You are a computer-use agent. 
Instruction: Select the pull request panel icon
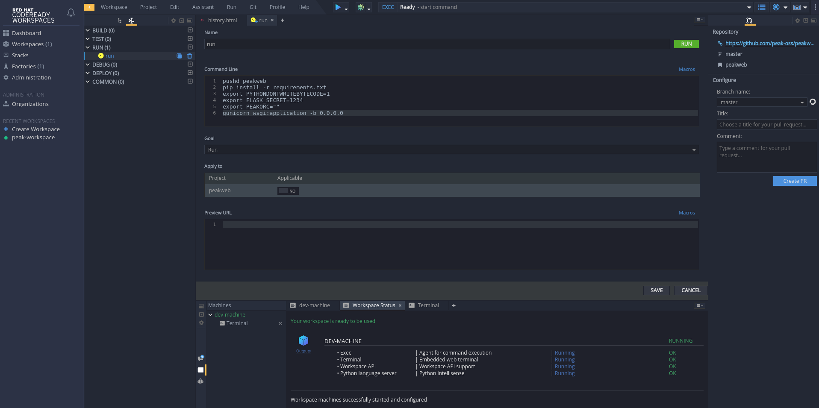(749, 21)
